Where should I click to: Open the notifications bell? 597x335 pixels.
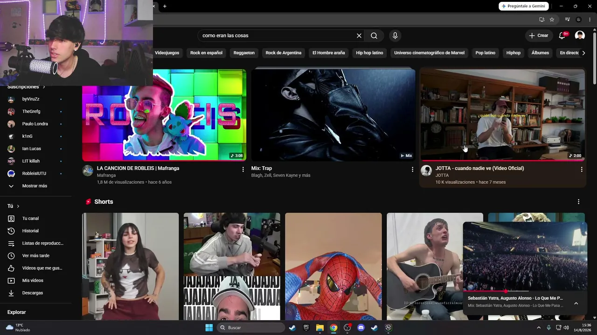pos(562,36)
